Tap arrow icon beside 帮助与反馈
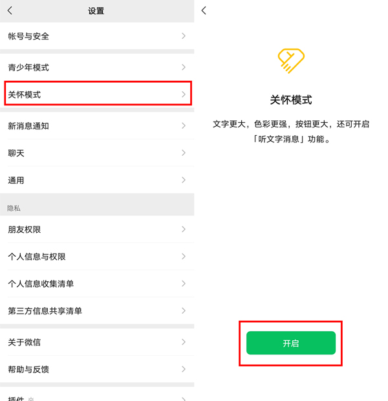This screenshot has height=401, width=388. point(184,369)
